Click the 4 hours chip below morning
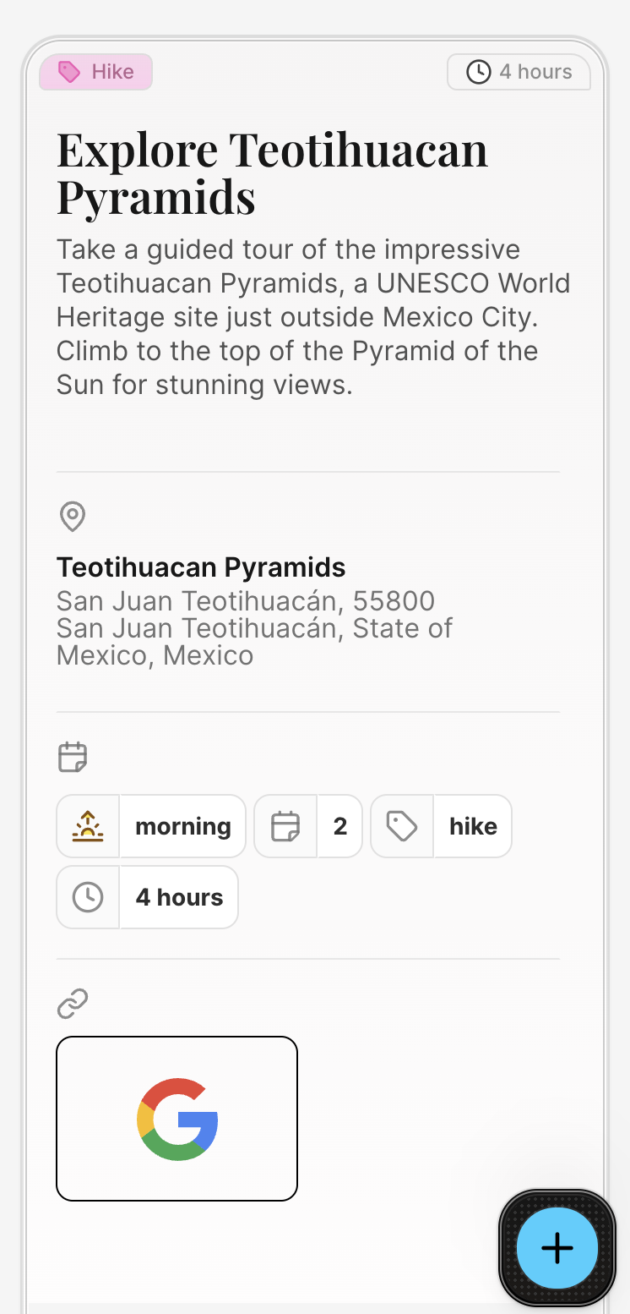The image size is (630, 1314). click(179, 897)
